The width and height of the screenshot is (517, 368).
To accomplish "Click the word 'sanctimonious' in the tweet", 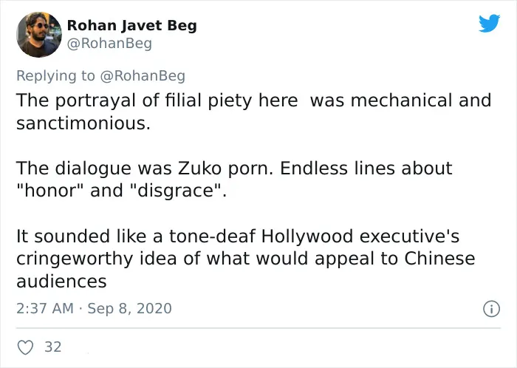I will (83, 123).
